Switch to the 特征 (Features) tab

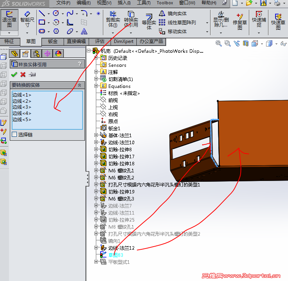[9, 41]
